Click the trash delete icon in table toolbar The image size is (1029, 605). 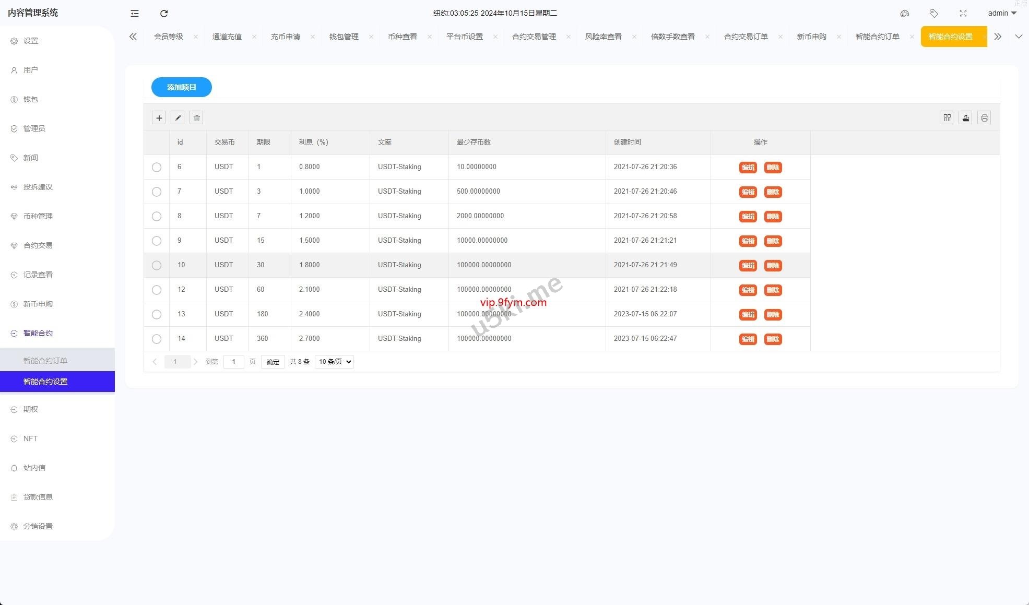click(196, 118)
